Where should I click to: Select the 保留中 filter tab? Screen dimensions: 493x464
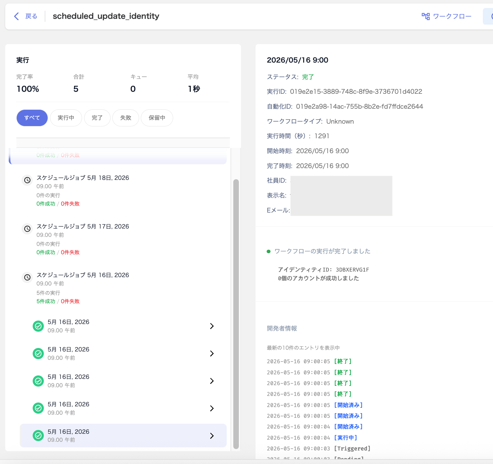(x=157, y=118)
